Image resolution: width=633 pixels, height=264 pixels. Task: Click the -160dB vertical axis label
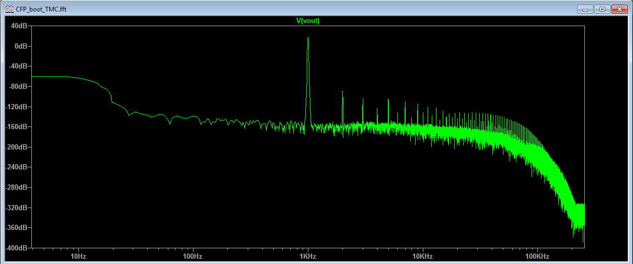click(17, 127)
